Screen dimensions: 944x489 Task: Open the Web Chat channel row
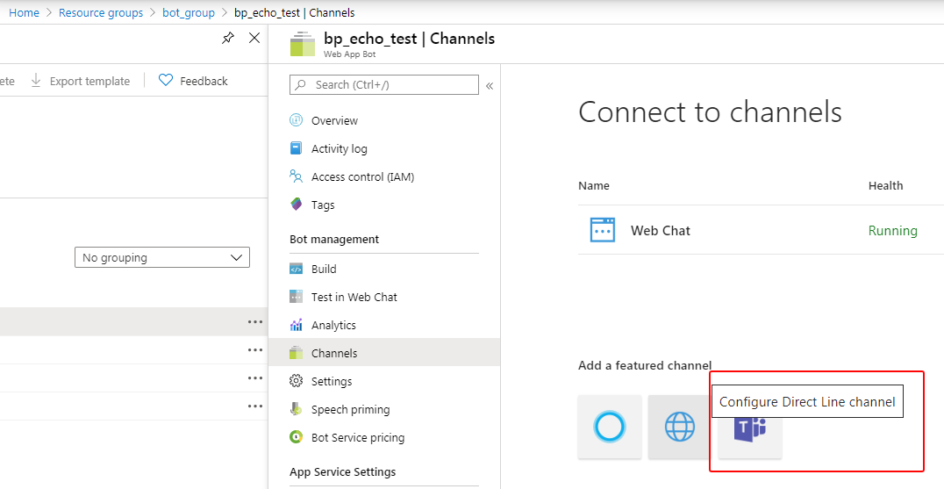point(761,230)
